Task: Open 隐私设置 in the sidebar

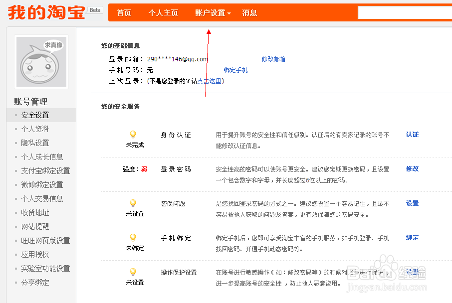Action: (x=35, y=143)
